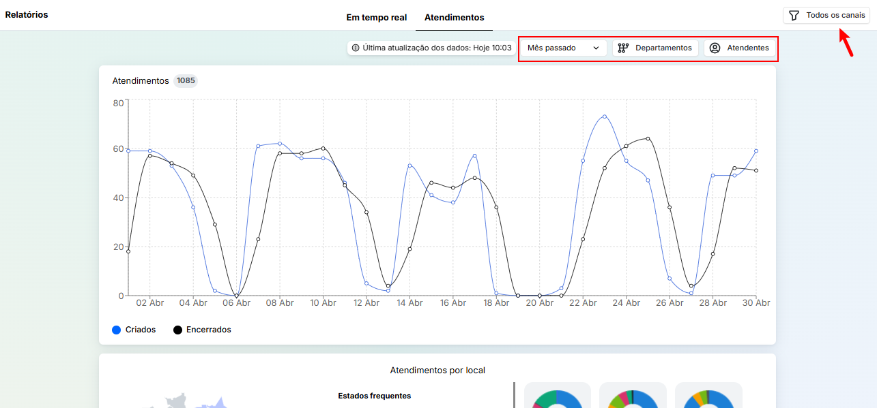Click the Departamentos hierarchy icon
877x408 pixels.
pyautogui.click(x=622, y=48)
